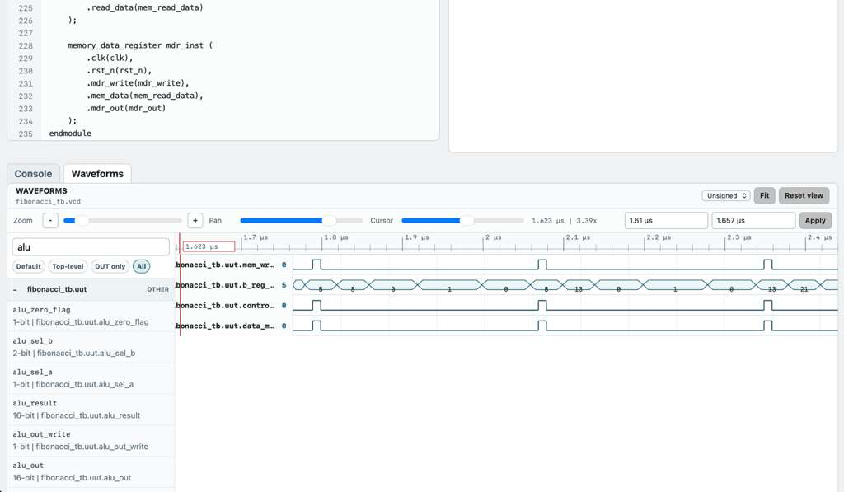Click the endmodule code line
The height and width of the screenshot is (492, 844).
[x=70, y=134]
